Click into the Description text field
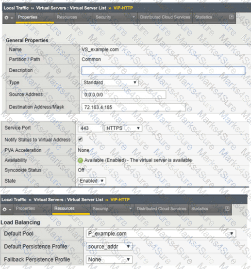 (x=163, y=70)
